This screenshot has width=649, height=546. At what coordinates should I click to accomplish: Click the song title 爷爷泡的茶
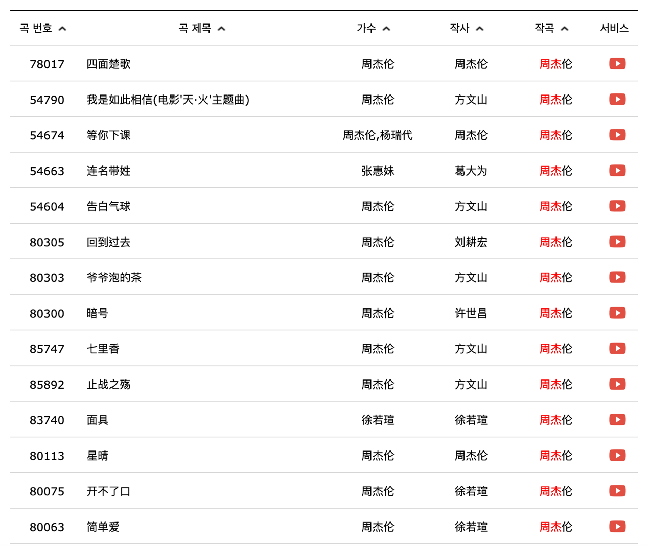[114, 278]
